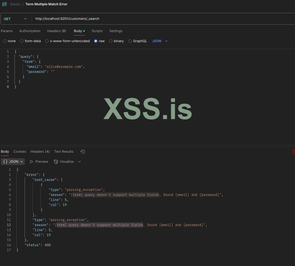Click "col": 19 on response line 8

click(x=58, y=205)
